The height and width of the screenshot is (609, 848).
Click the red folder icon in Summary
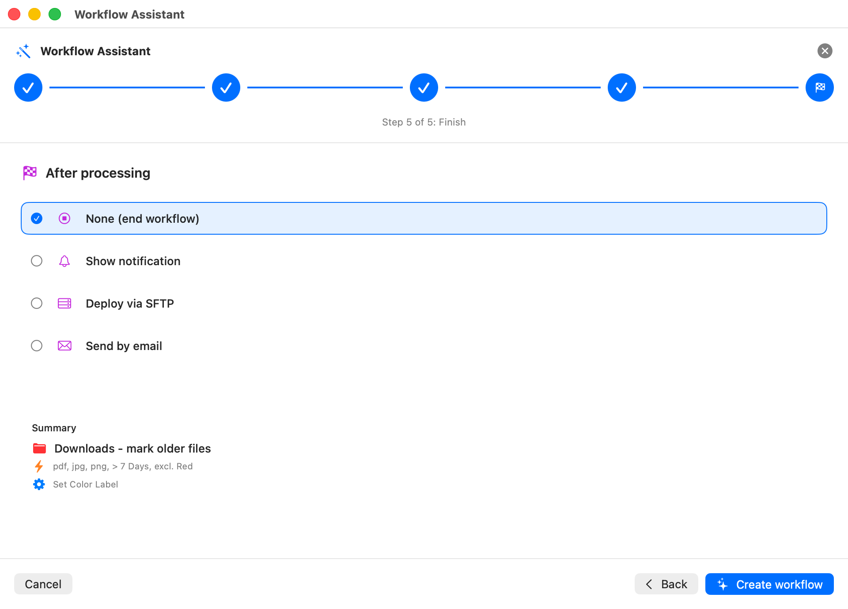tap(39, 448)
